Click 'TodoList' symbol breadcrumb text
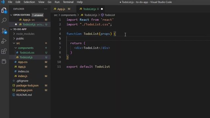The width and height of the screenshot is (210, 118). 110,15
